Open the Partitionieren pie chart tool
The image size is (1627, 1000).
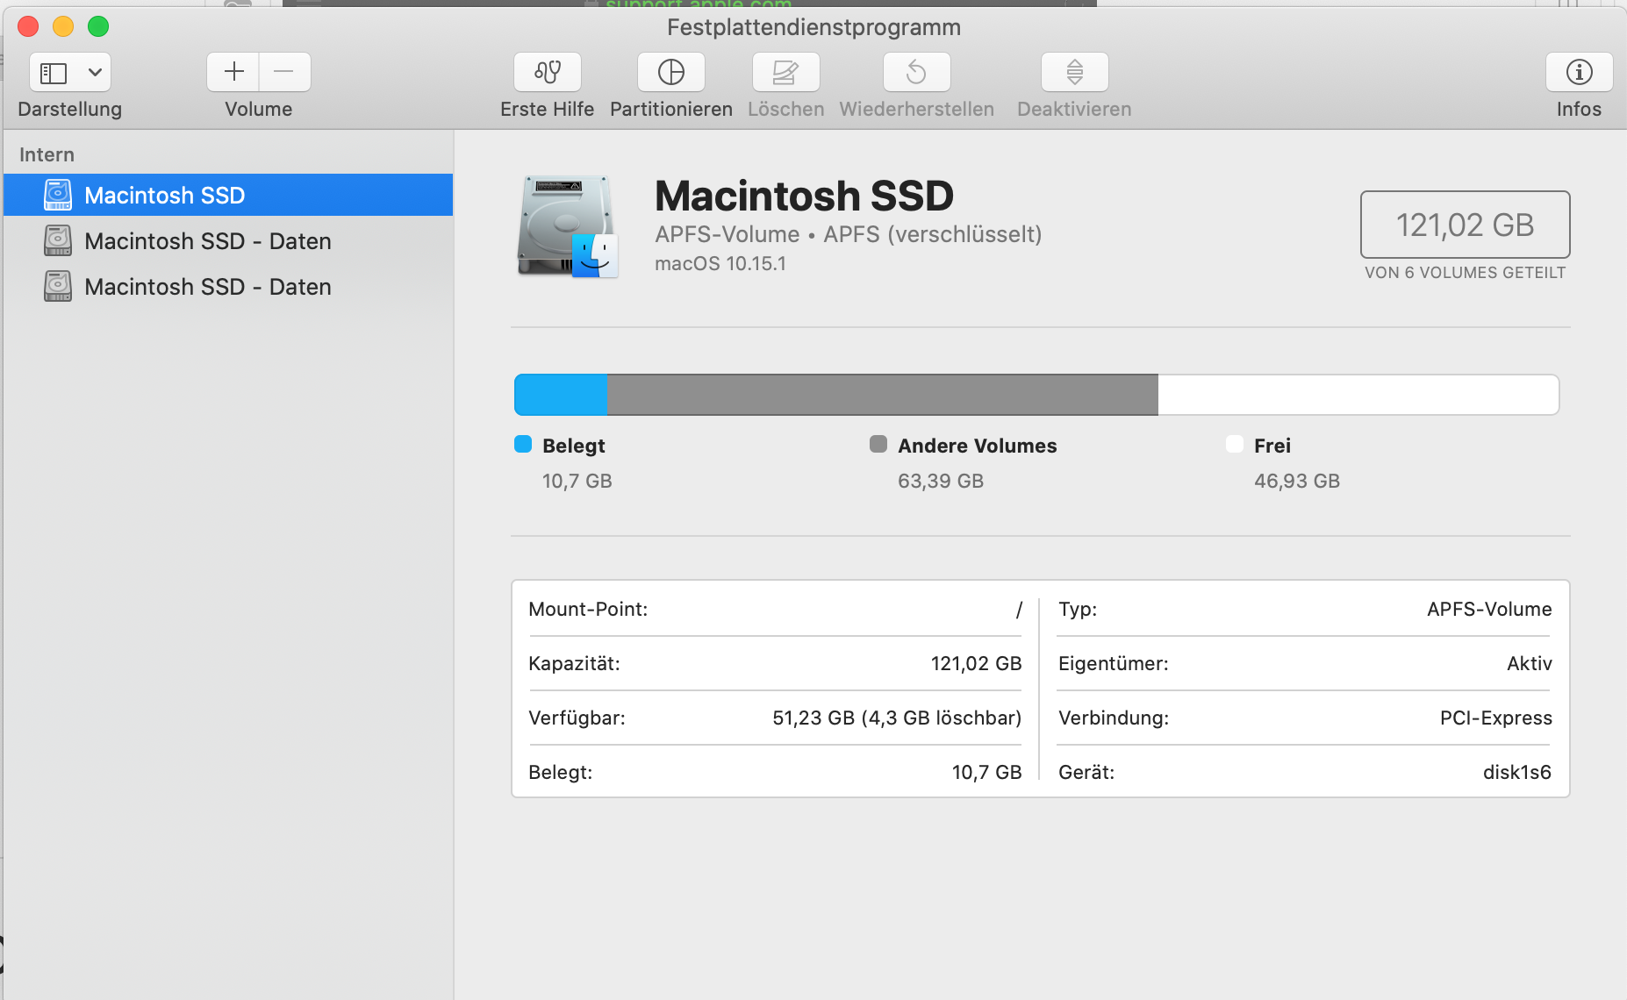670,72
